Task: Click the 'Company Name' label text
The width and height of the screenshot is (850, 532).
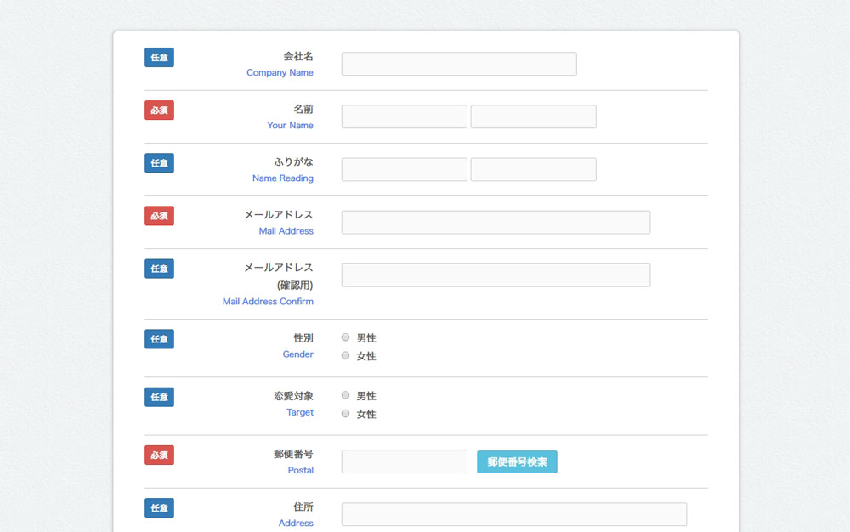Action: coord(280,72)
